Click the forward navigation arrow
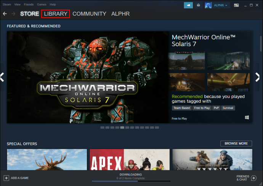263x186 pixels. [x=13, y=14]
